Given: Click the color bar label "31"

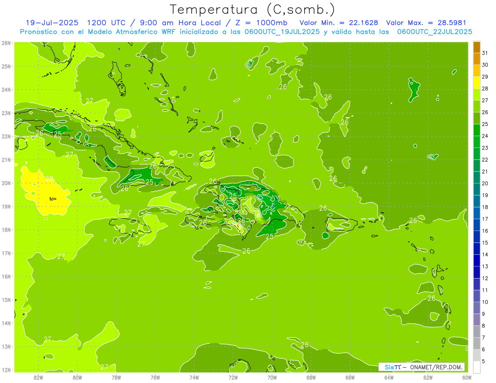Looking at the screenshot, I should click(485, 53).
